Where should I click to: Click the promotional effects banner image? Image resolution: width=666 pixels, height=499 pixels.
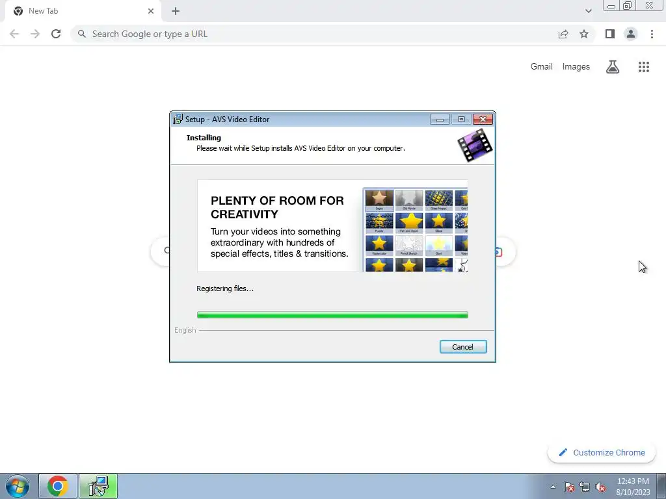point(332,225)
